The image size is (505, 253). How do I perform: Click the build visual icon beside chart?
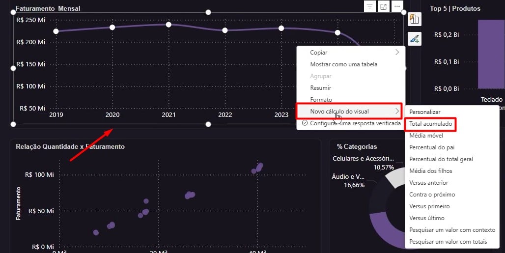pos(415,19)
